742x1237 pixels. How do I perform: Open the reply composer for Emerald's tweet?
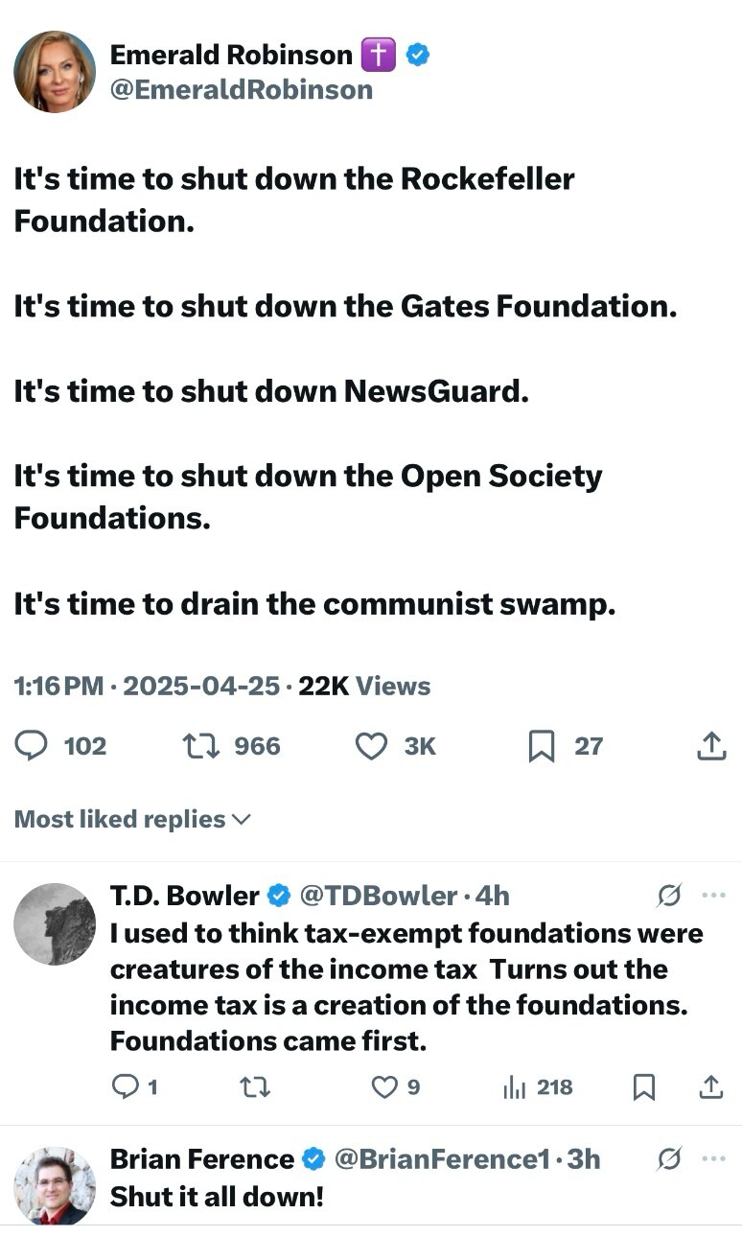pos(30,745)
